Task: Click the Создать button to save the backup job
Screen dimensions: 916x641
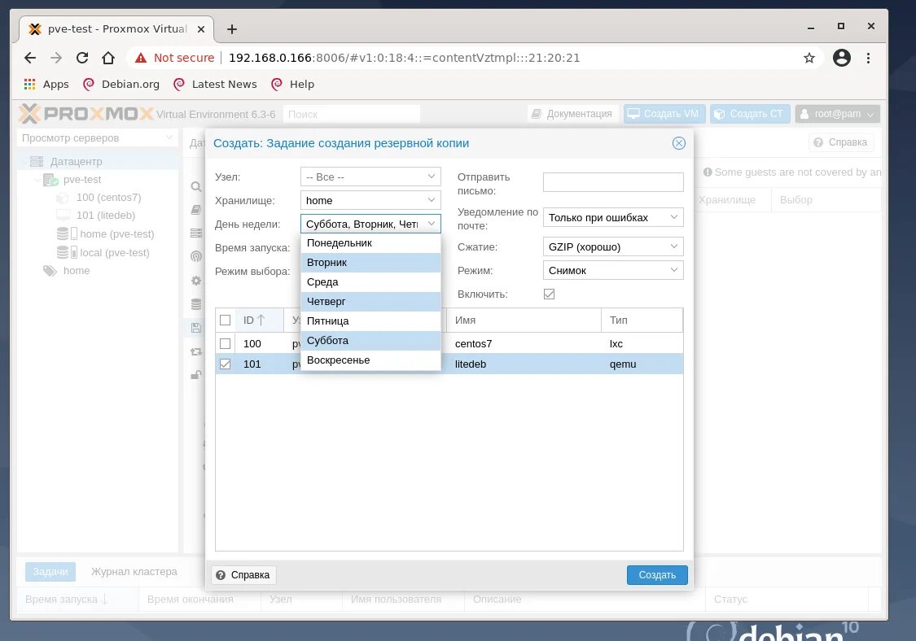Action: 656,574
